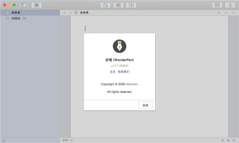Click the export download toolbar icon
This screenshot has width=239, height=143.
(131, 5)
